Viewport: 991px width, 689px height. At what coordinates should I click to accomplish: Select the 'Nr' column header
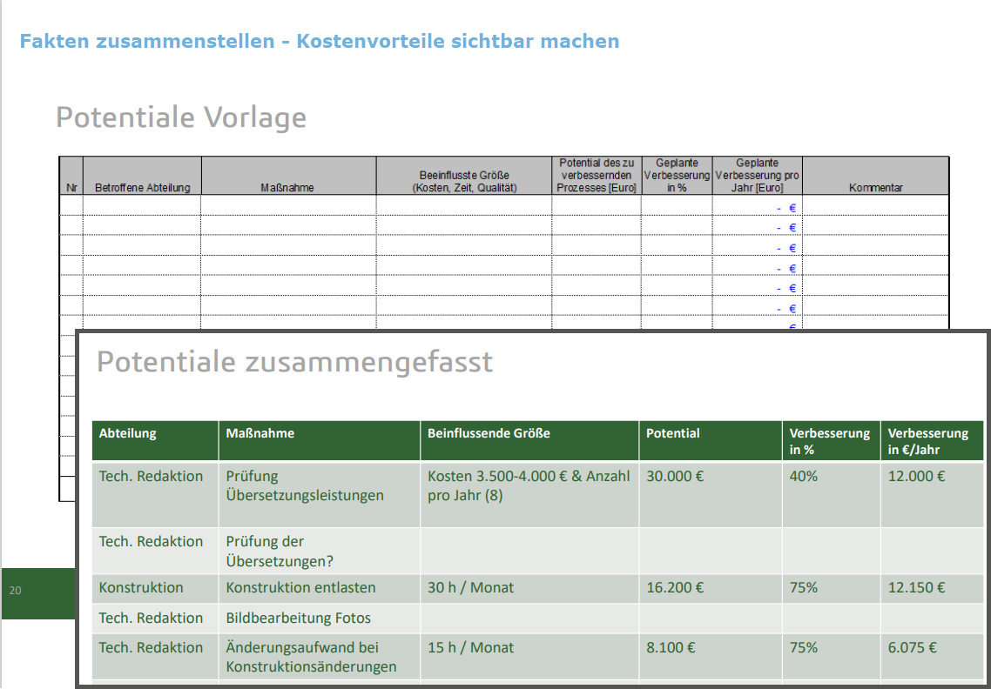click(x=71, y=176)
